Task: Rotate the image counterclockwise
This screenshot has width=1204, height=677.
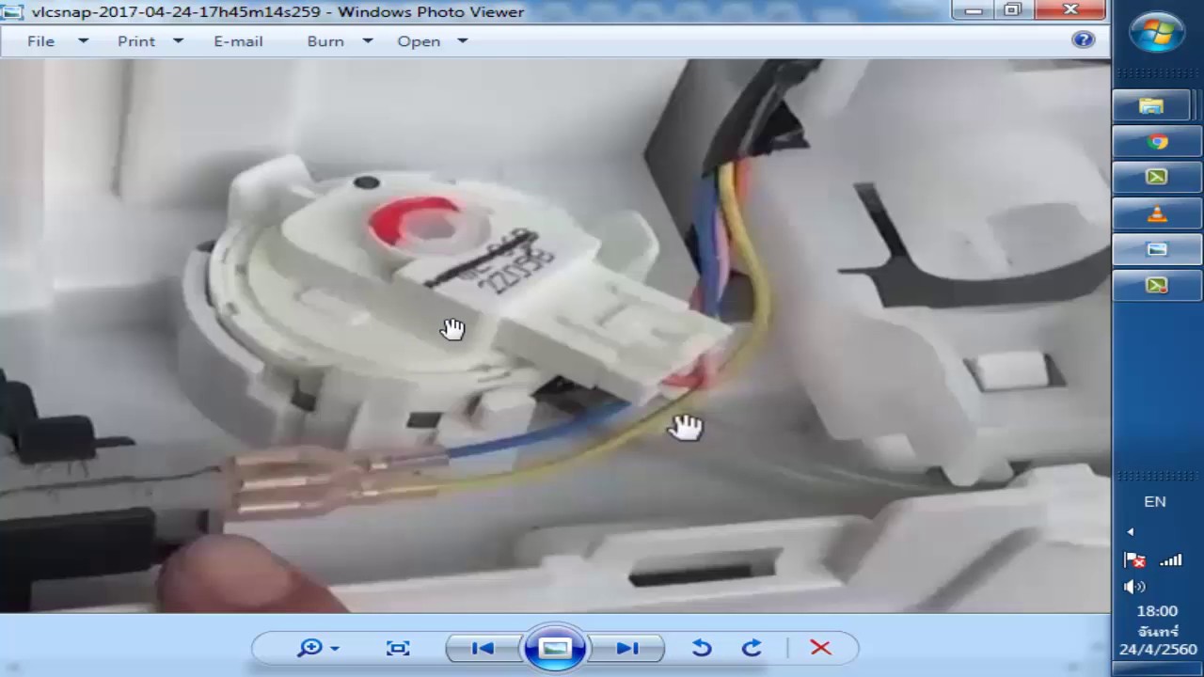Action: [x=702, y=648]
